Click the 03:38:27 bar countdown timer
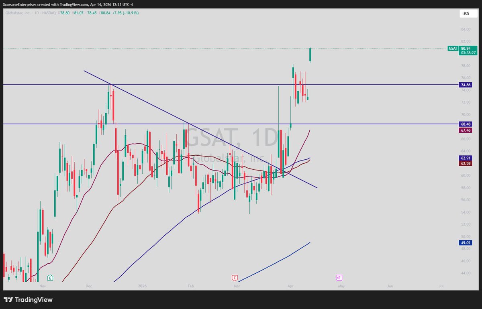 point(468,53)
